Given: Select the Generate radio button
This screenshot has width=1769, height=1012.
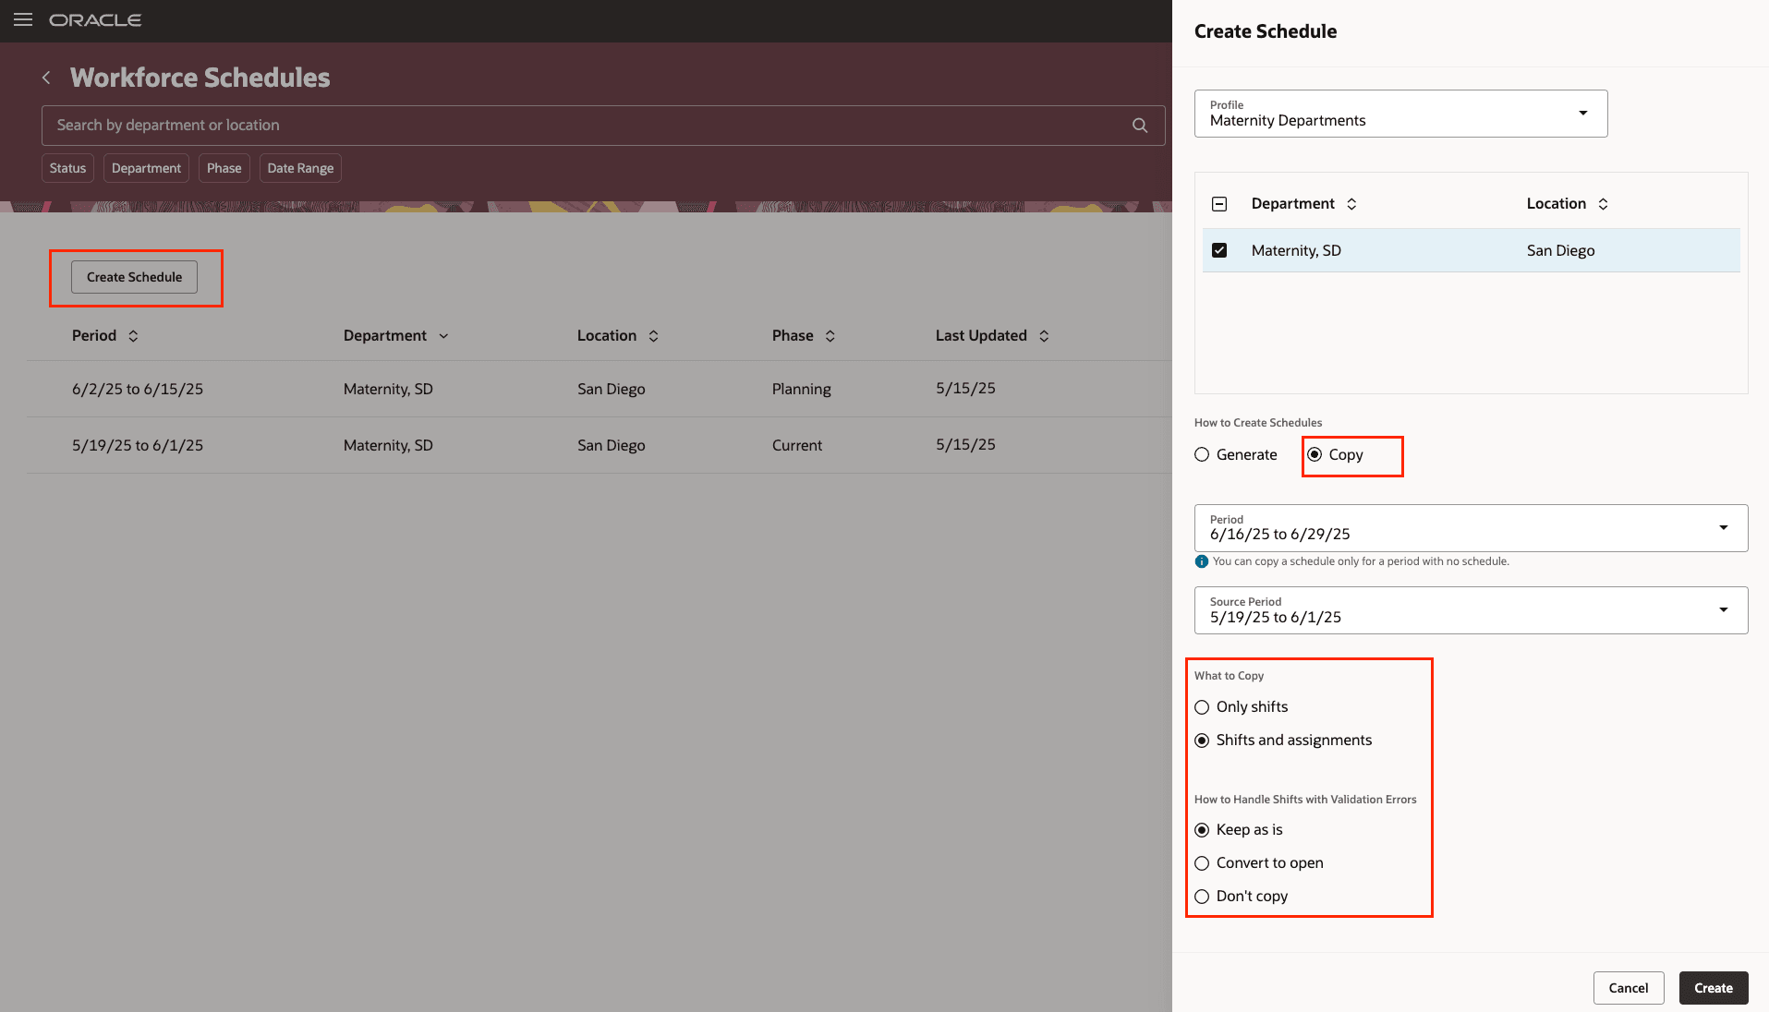Looking at the screenshot, I should [x=1202, y=454].
